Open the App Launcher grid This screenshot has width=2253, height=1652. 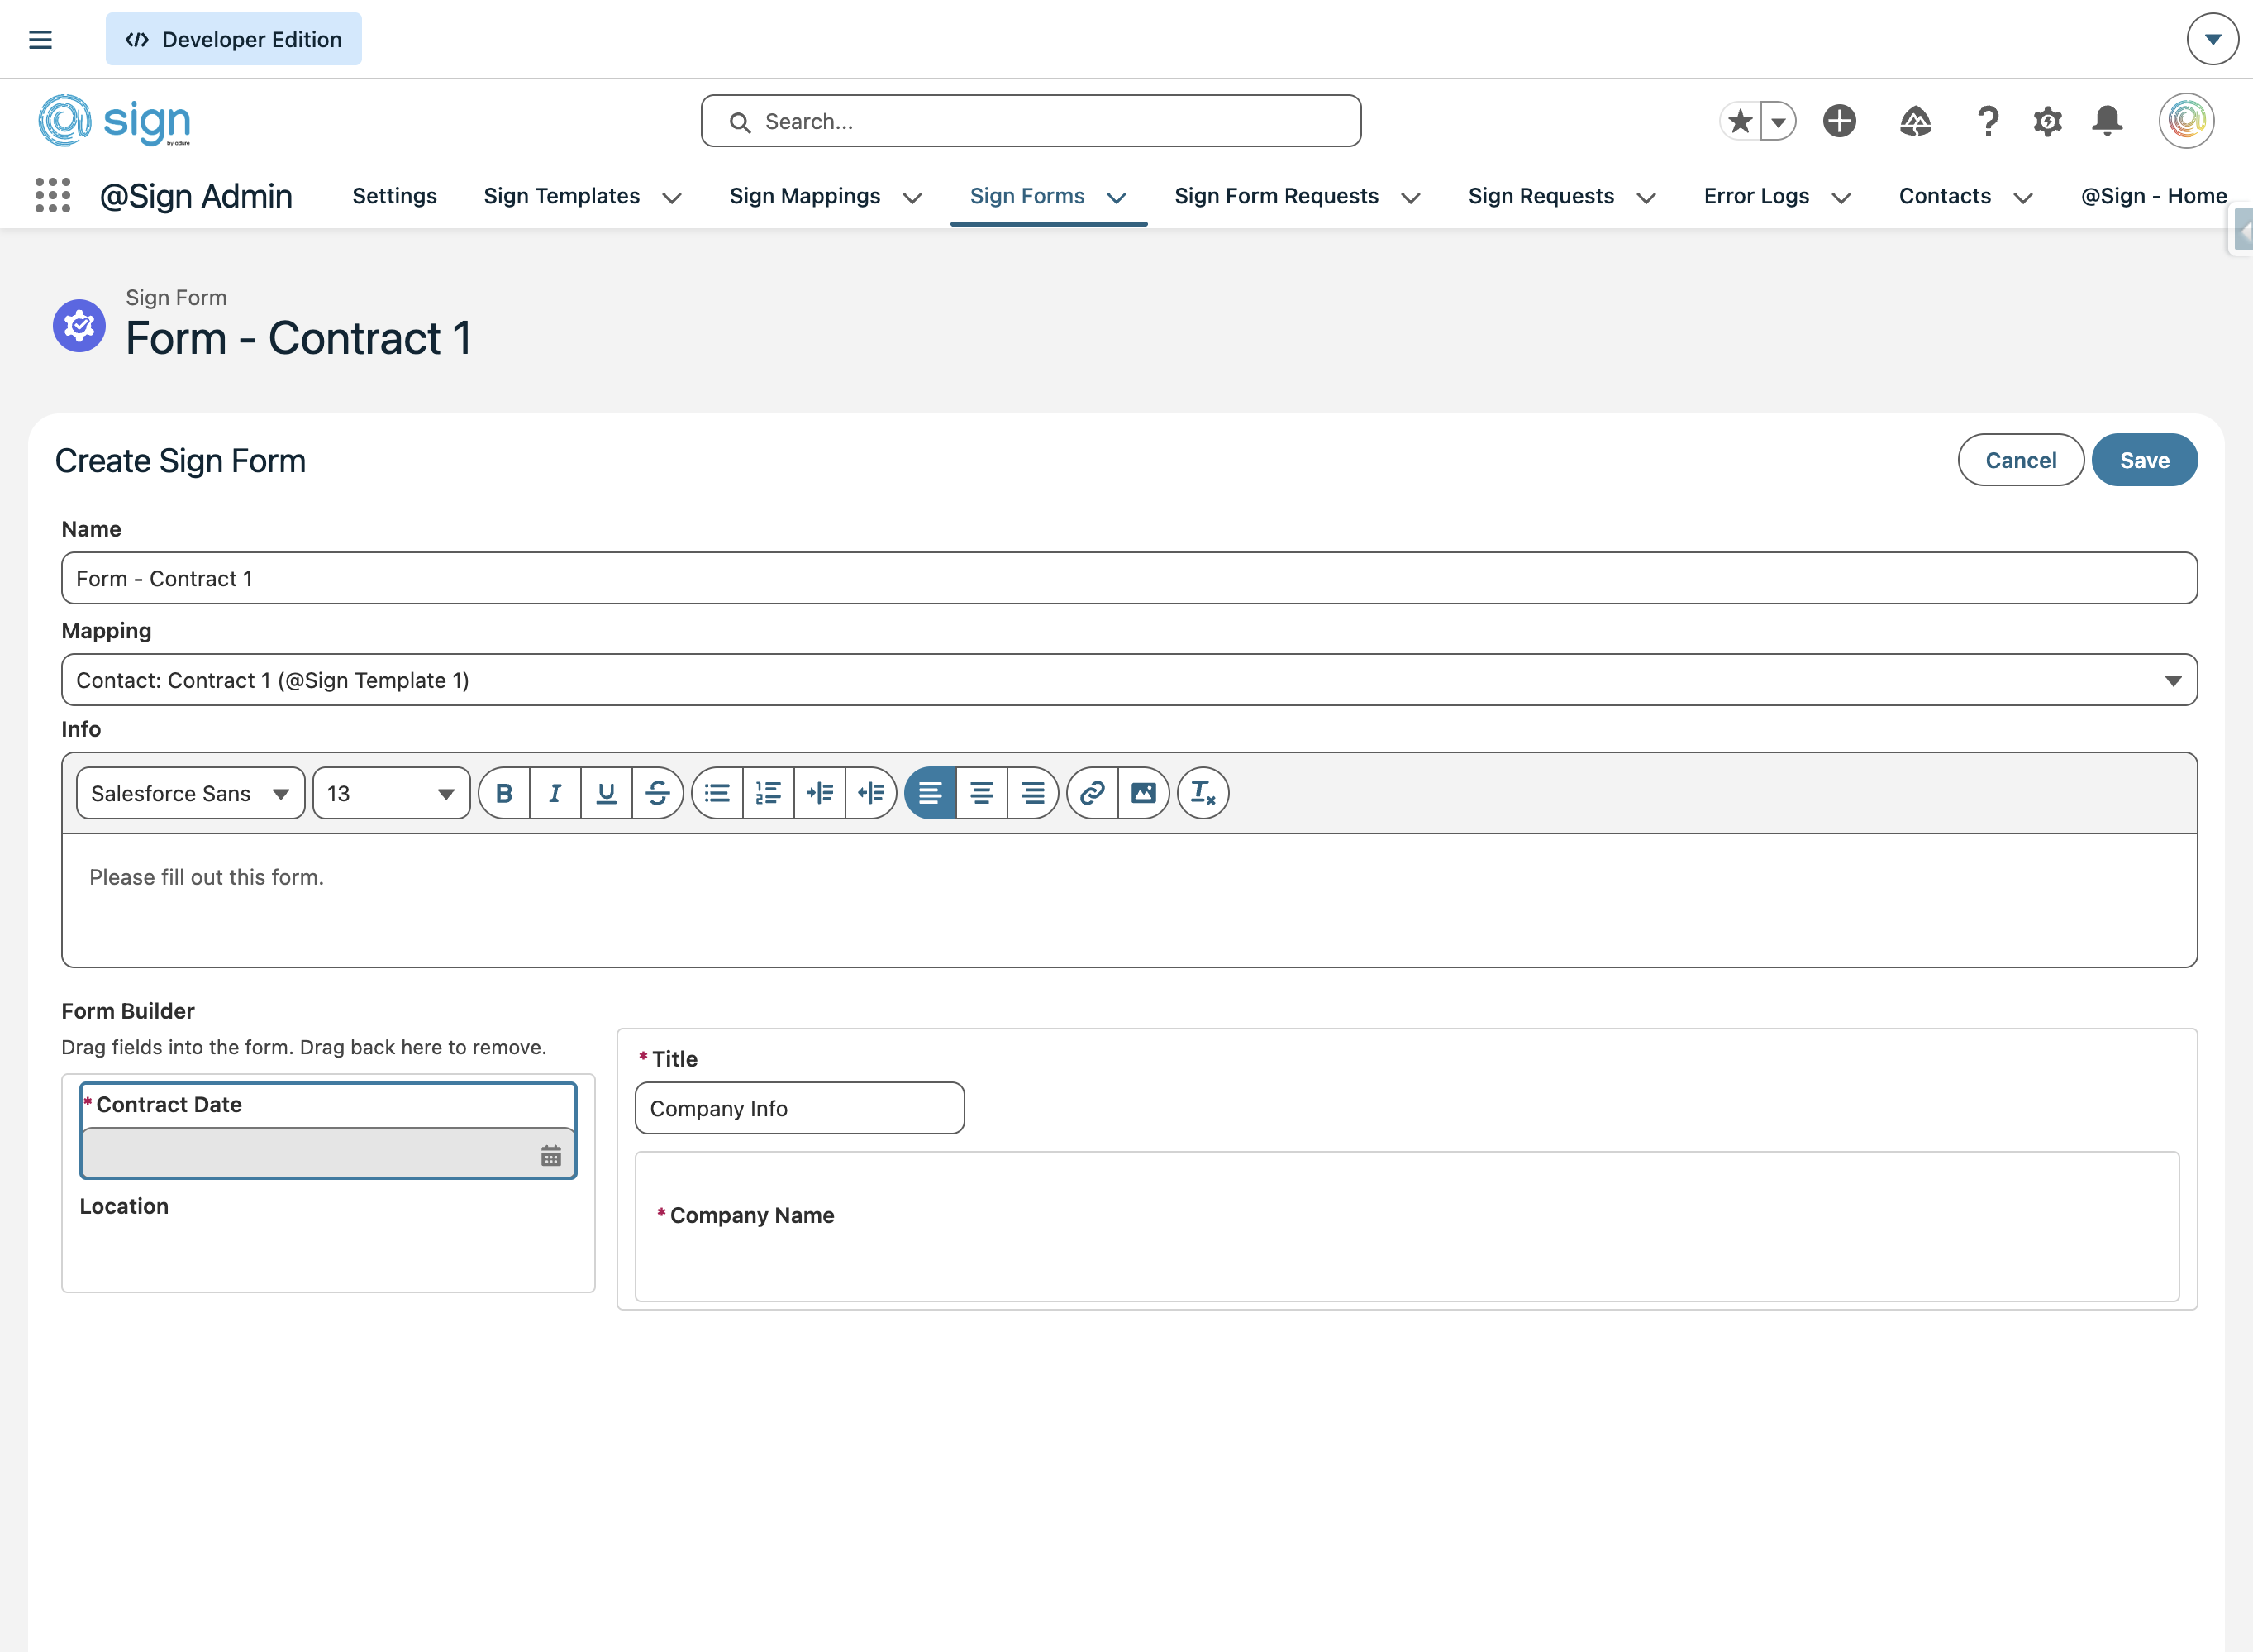(53, 195)
